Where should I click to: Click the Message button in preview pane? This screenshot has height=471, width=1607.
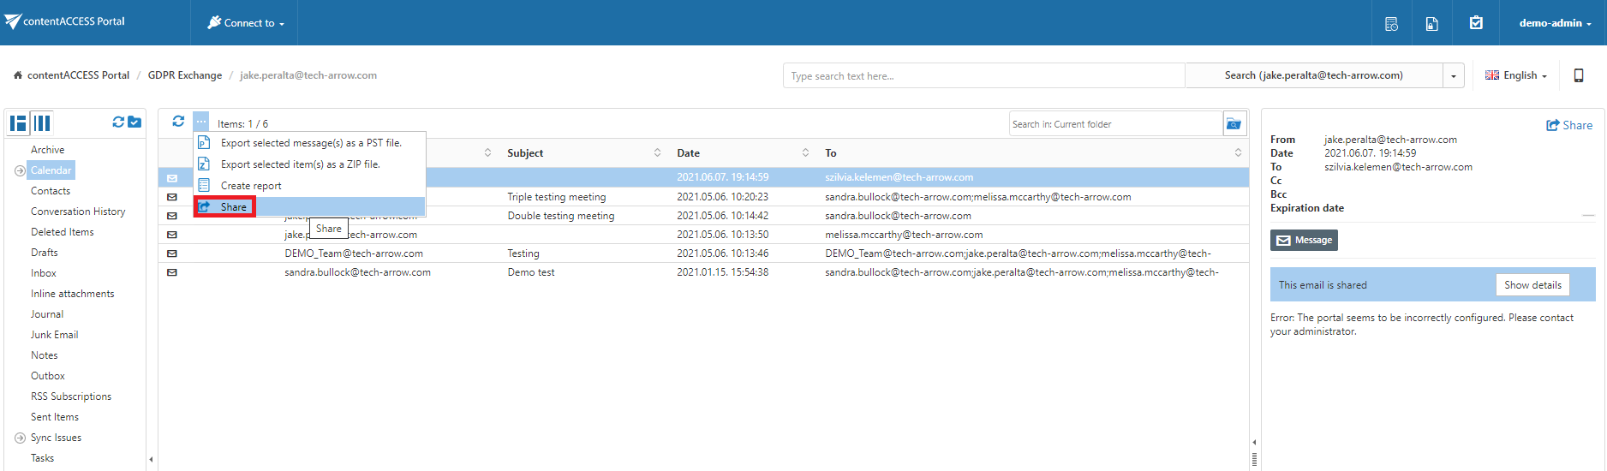(1303, 240)
